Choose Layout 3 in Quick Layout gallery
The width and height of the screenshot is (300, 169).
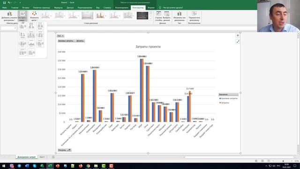pos(40,26)
